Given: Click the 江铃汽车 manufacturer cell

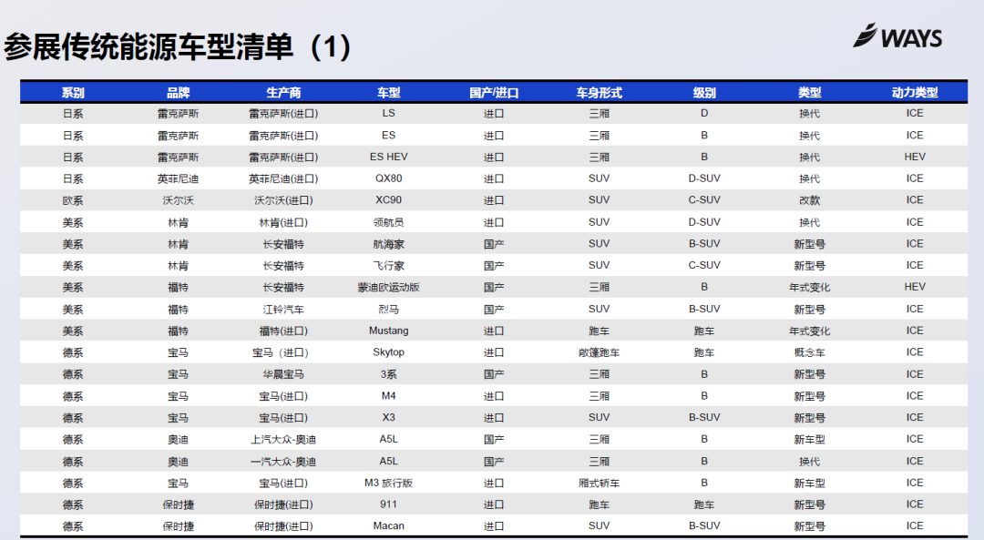Looking at the screenshot, I should tap(283, 310).
